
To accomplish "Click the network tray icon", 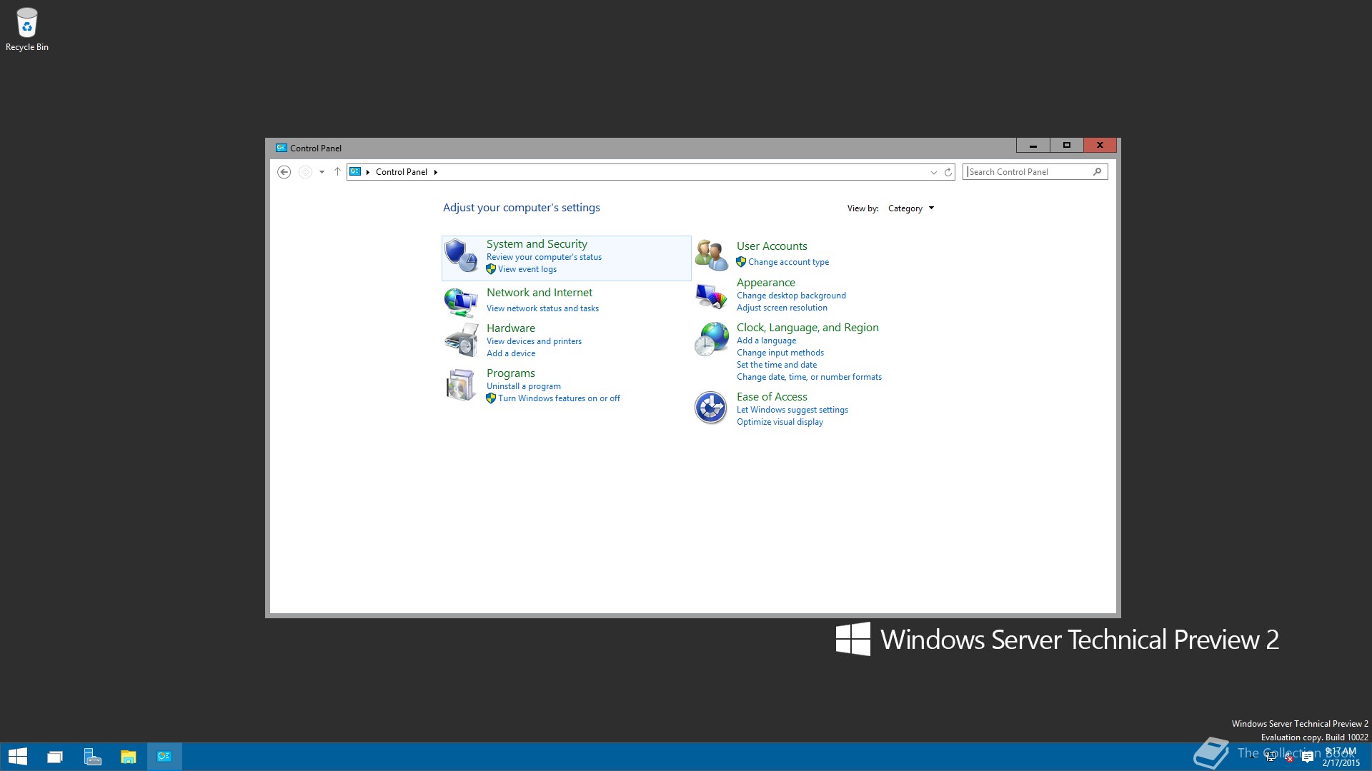I will (1271, 758).
